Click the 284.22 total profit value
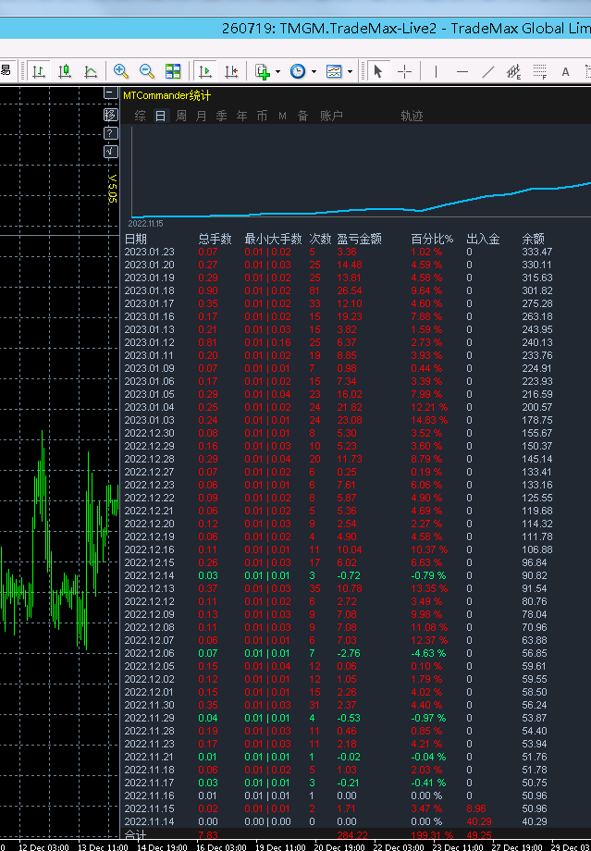 coord(352,835)
